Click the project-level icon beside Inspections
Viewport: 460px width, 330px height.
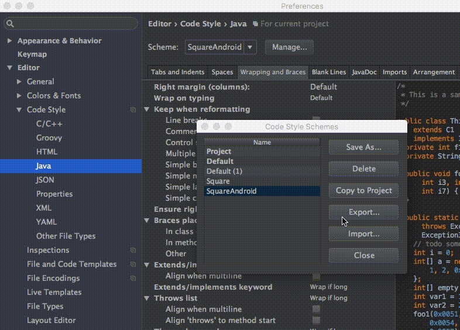click(x=133, y=250)
